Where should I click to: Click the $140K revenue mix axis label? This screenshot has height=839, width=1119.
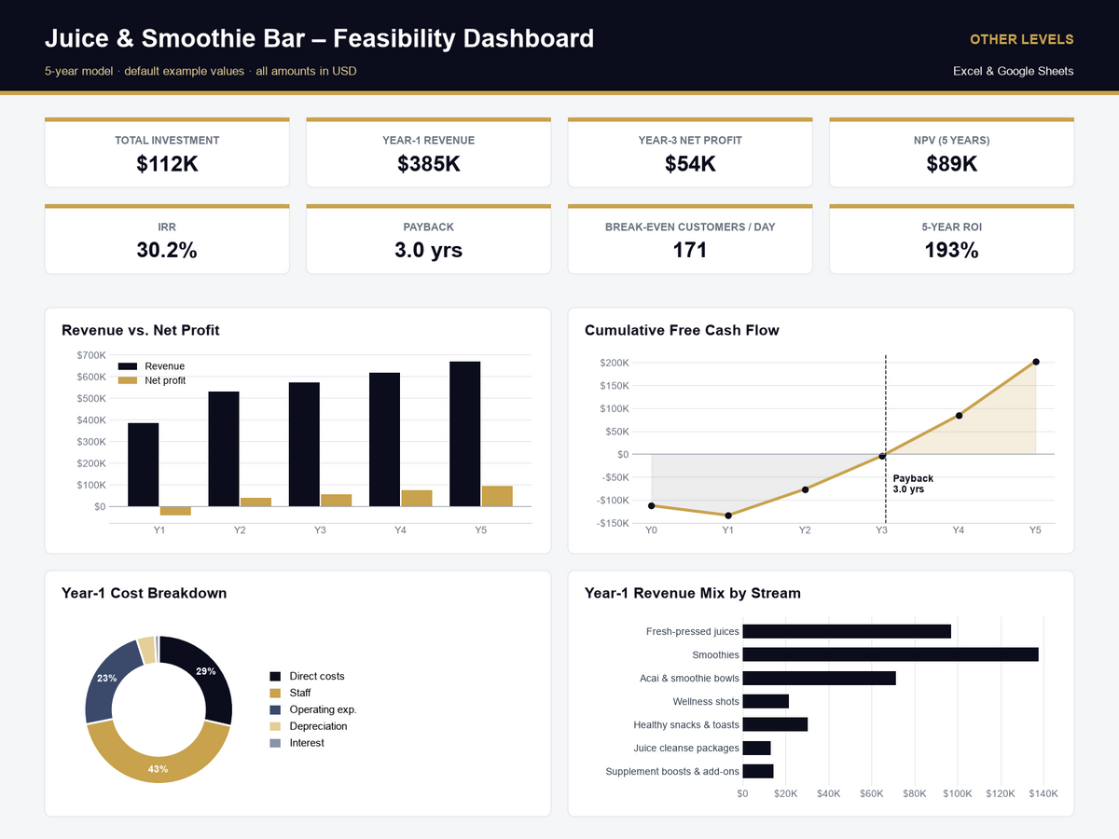click(x=1043, y=793)
